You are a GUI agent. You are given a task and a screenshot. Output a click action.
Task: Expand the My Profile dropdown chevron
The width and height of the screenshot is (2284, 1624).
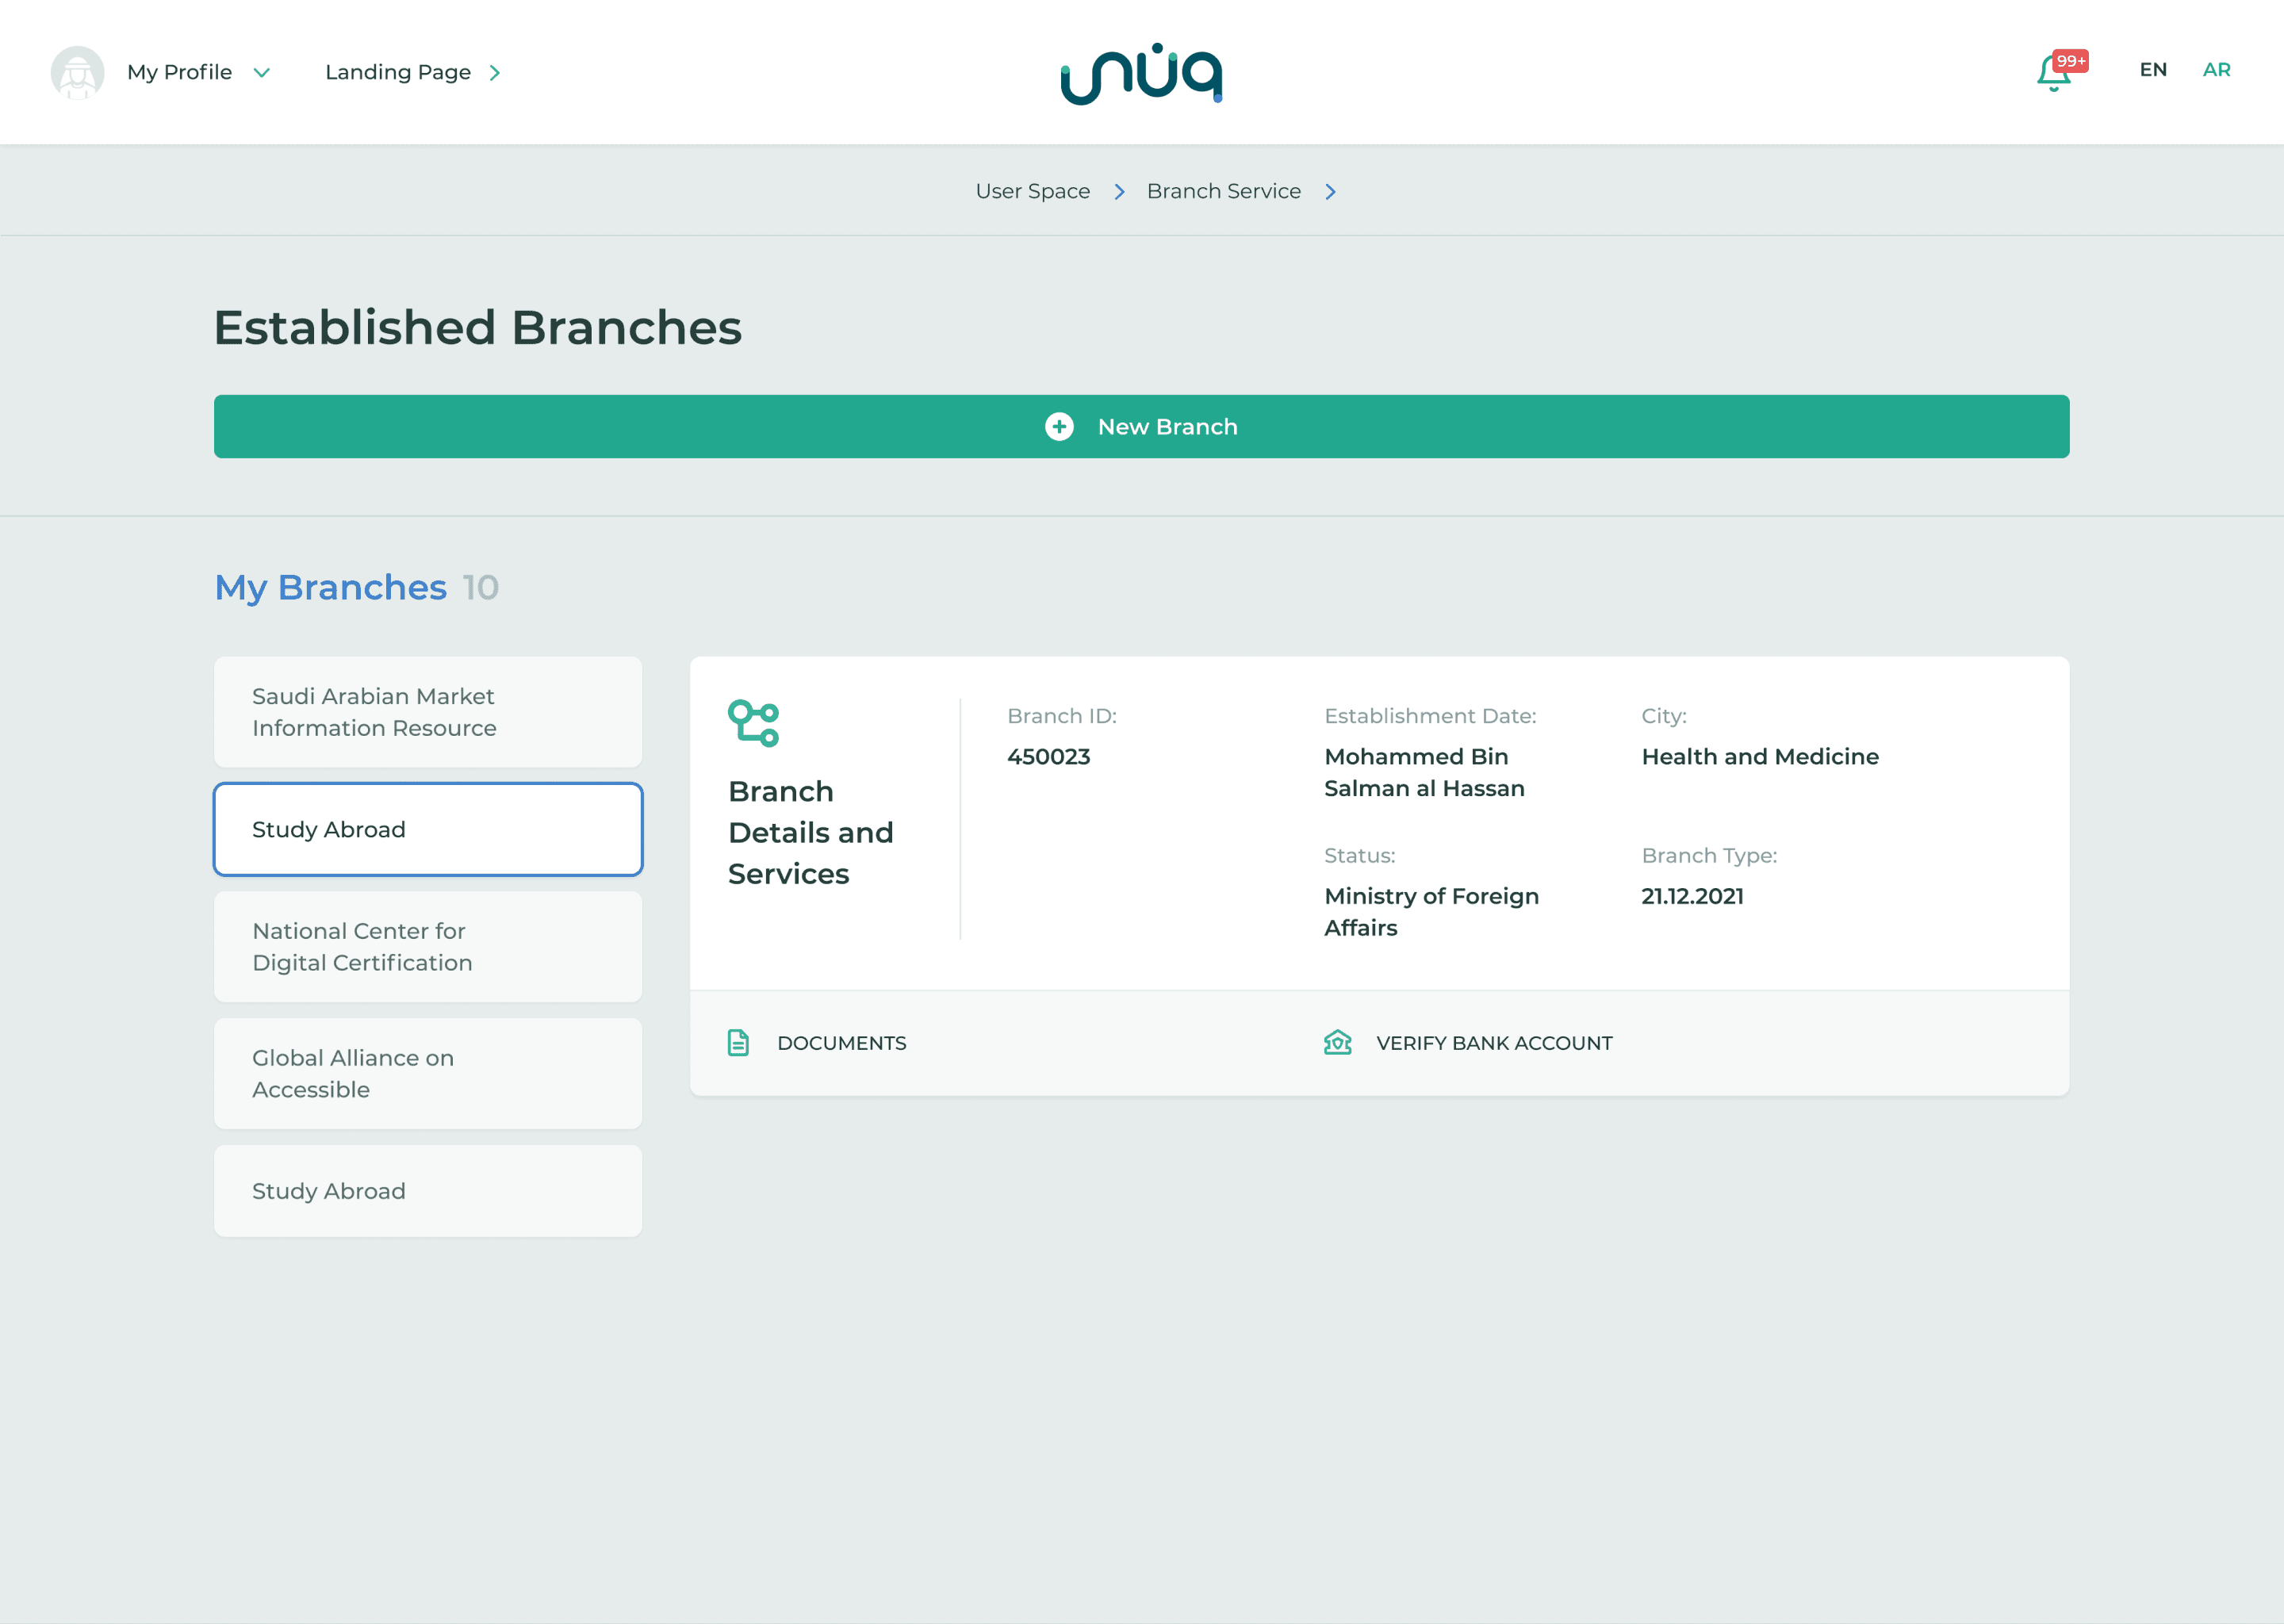[x=262, y=73]
